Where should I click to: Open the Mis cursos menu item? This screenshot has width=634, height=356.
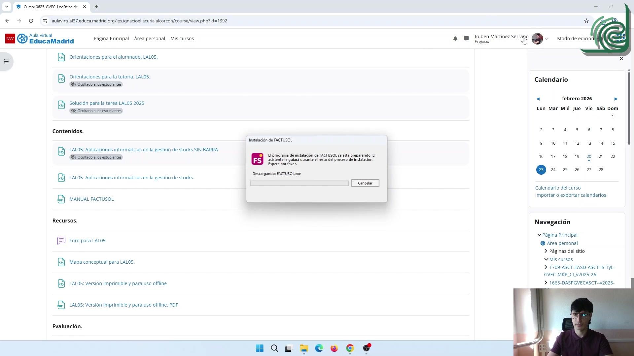click(x=182, y=39)
